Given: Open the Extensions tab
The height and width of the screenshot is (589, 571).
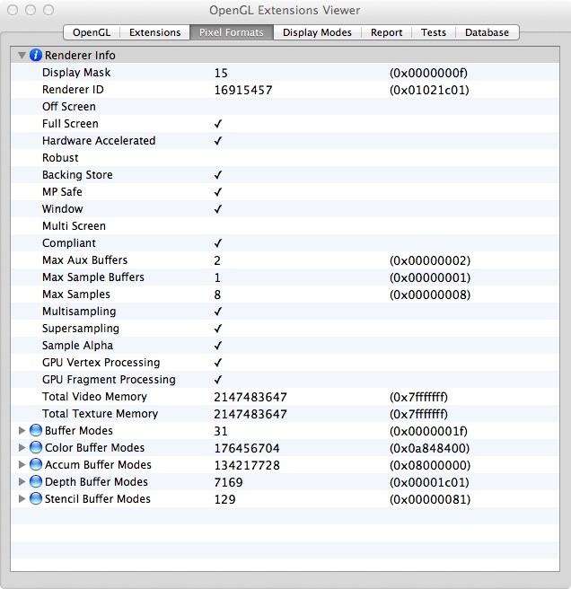Looking at the screenshot, I should pos(154,32).
